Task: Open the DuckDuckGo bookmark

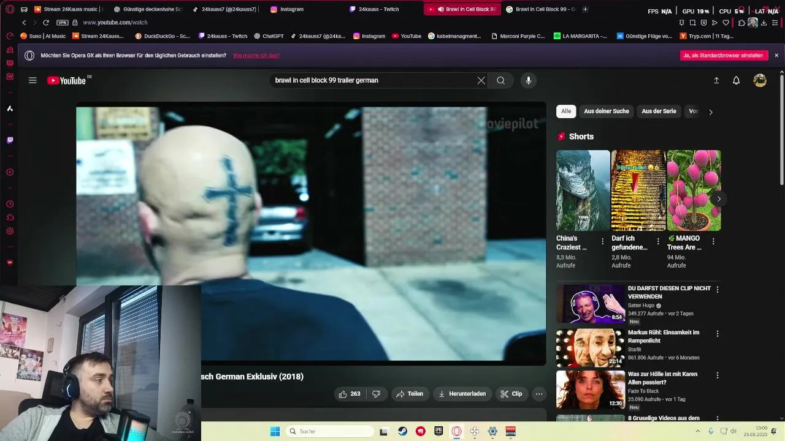Action: (x=162, y=36)
